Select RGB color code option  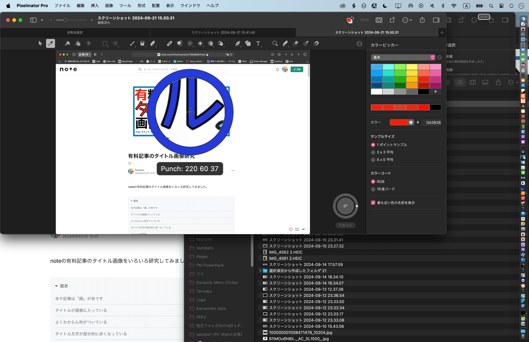(373, 181)
